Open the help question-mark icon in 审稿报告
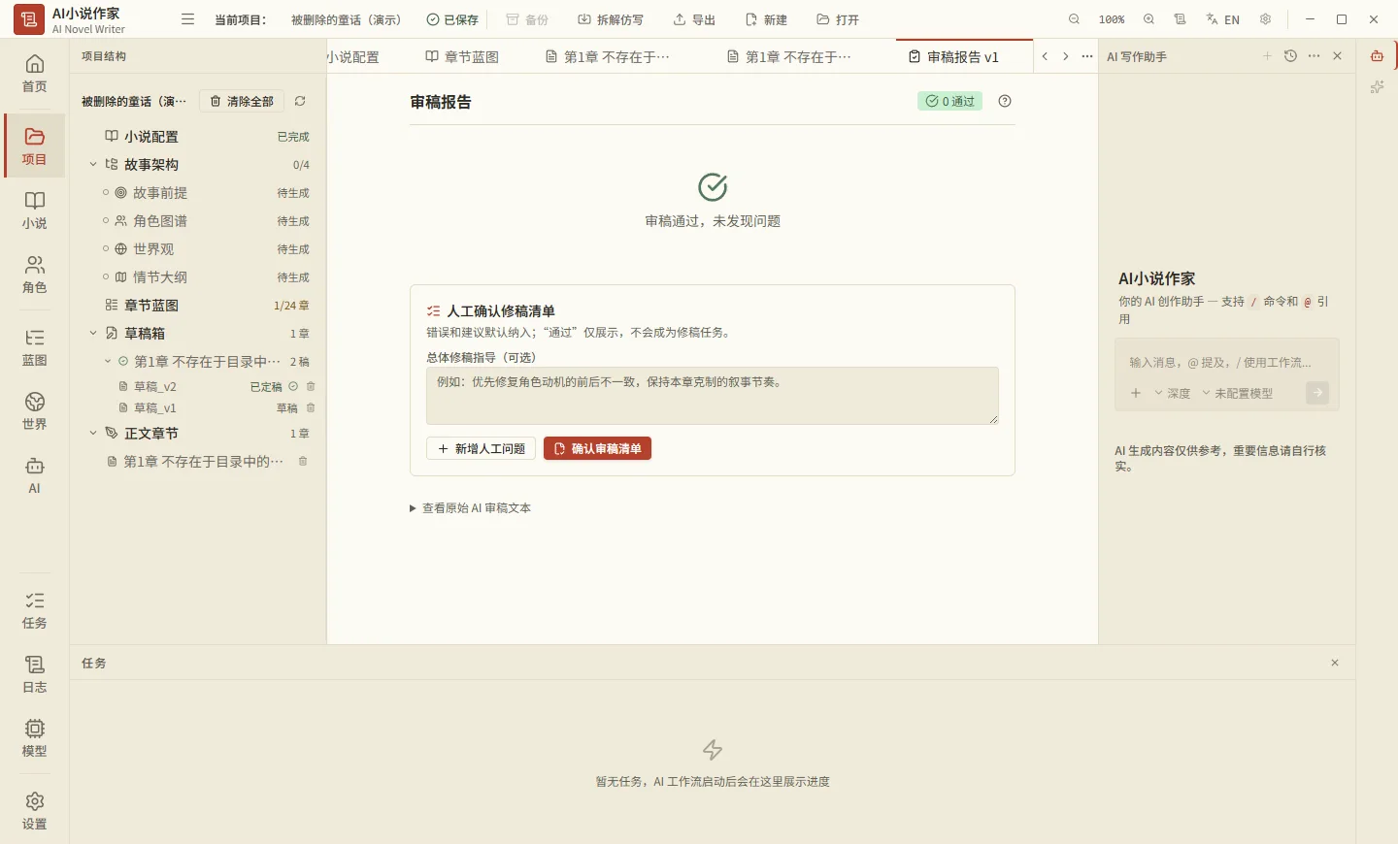Viewport: 1398px width, 844px height. (x=1005, y=101)
